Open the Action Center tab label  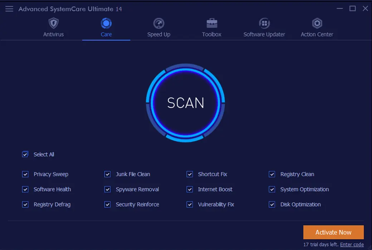(x=317, y=34)
